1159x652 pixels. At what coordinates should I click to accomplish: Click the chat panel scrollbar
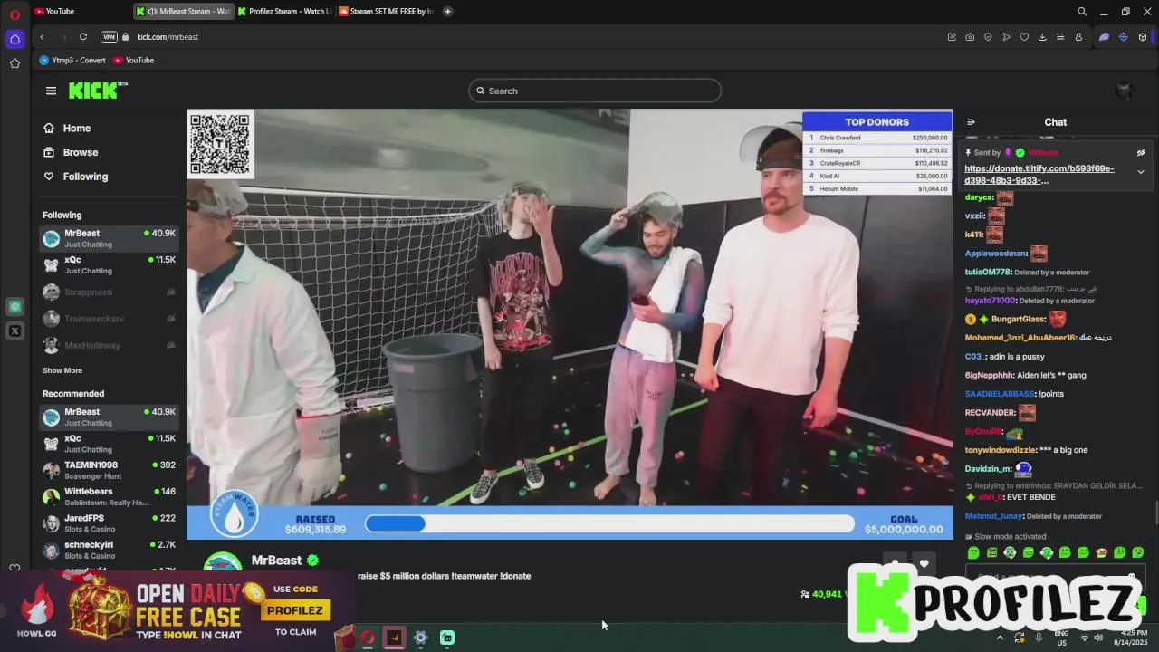pyautogui.click(x=1156, y=513)
